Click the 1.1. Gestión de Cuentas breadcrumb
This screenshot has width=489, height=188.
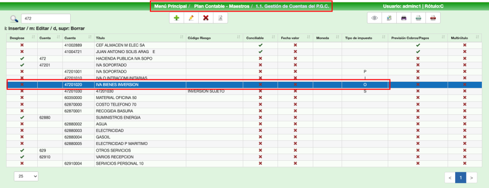coord(292,6)
